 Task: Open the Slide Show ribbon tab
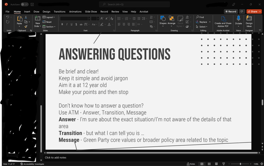pos(91,12)
